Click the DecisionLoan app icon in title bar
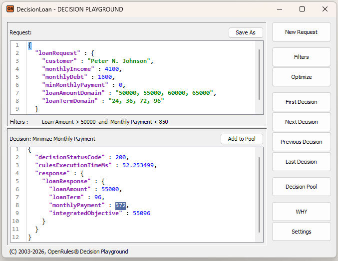This screenshot has width=338, height=261. [10, 9]
